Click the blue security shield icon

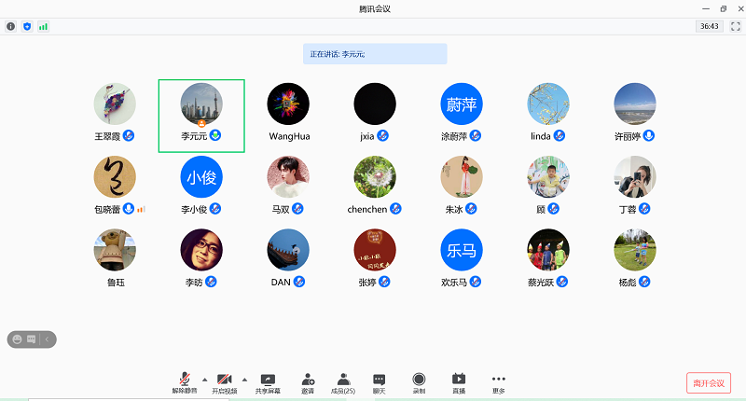(27, 26)
